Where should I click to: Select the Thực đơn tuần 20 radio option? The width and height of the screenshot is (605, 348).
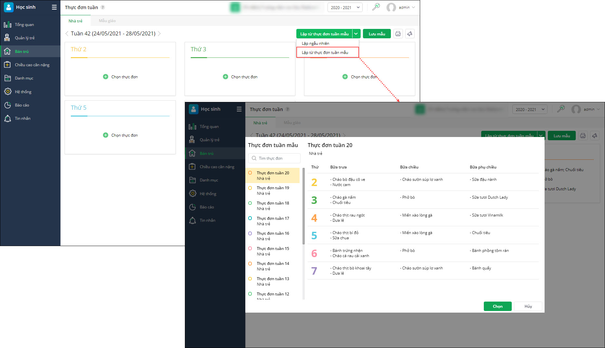[x=250, y=173]
